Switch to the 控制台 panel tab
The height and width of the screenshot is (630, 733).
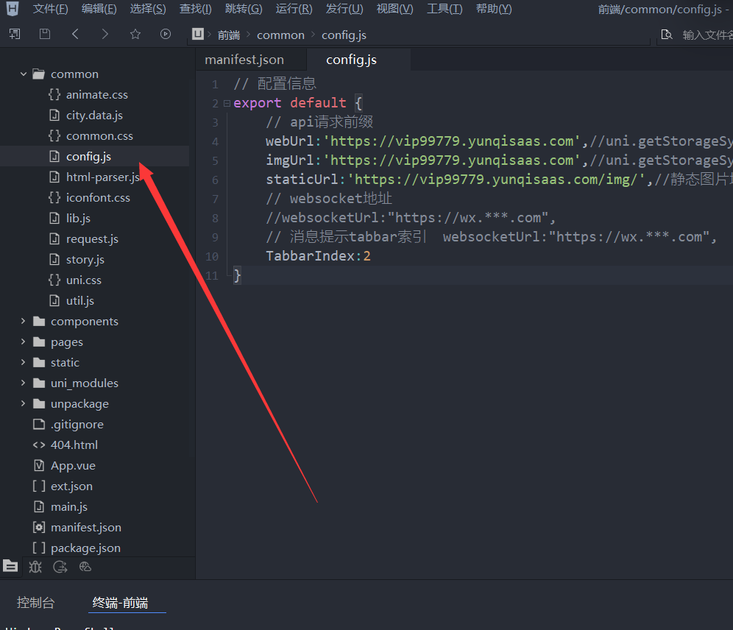(x=35, y=603)
